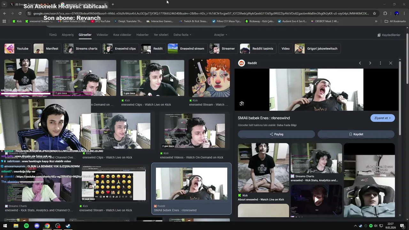
Task: Select the Streams charts filter chip
Action: pos(82,49)
